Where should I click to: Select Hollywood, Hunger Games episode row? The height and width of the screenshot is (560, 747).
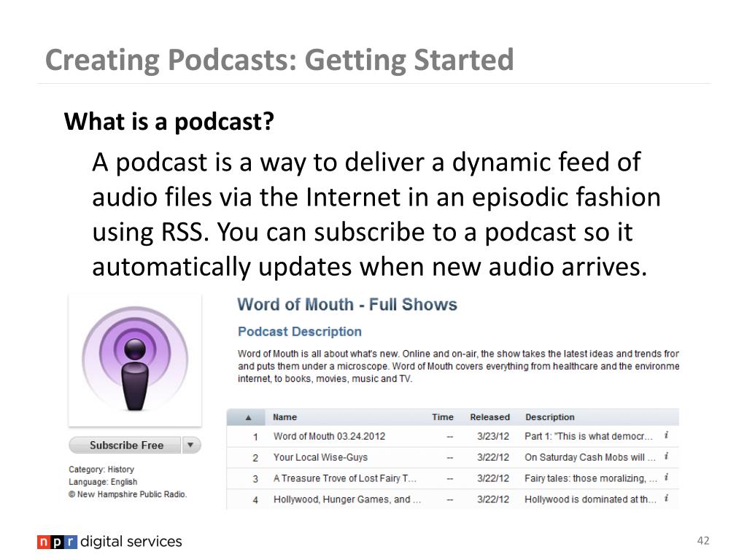pos(347,500)
